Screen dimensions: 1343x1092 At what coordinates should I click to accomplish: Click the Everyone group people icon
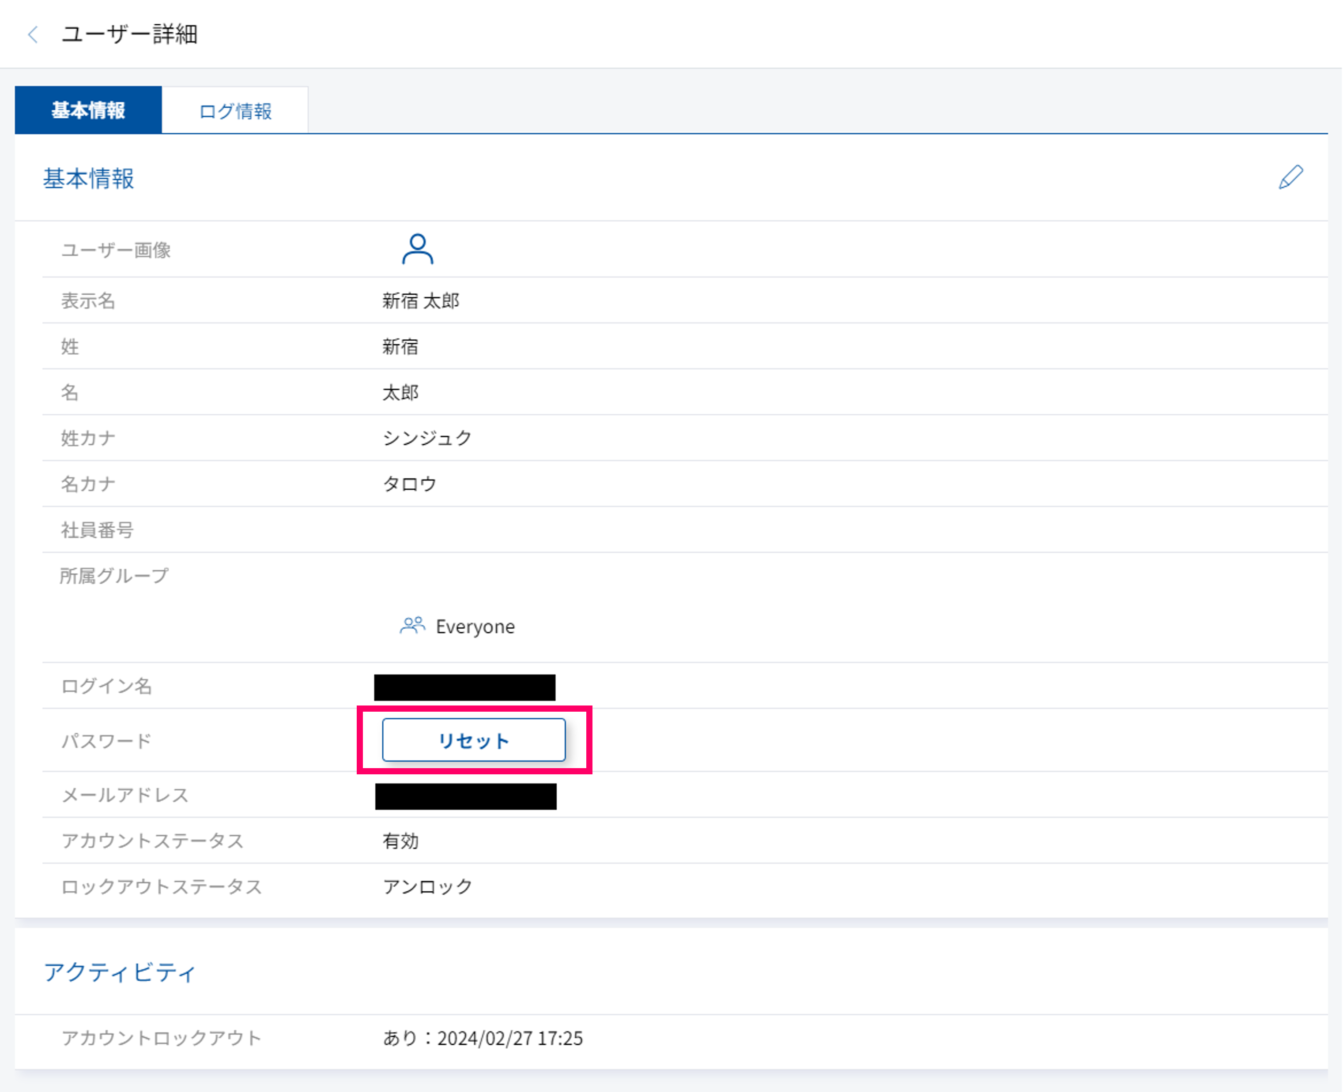click(x=412, y=626)
